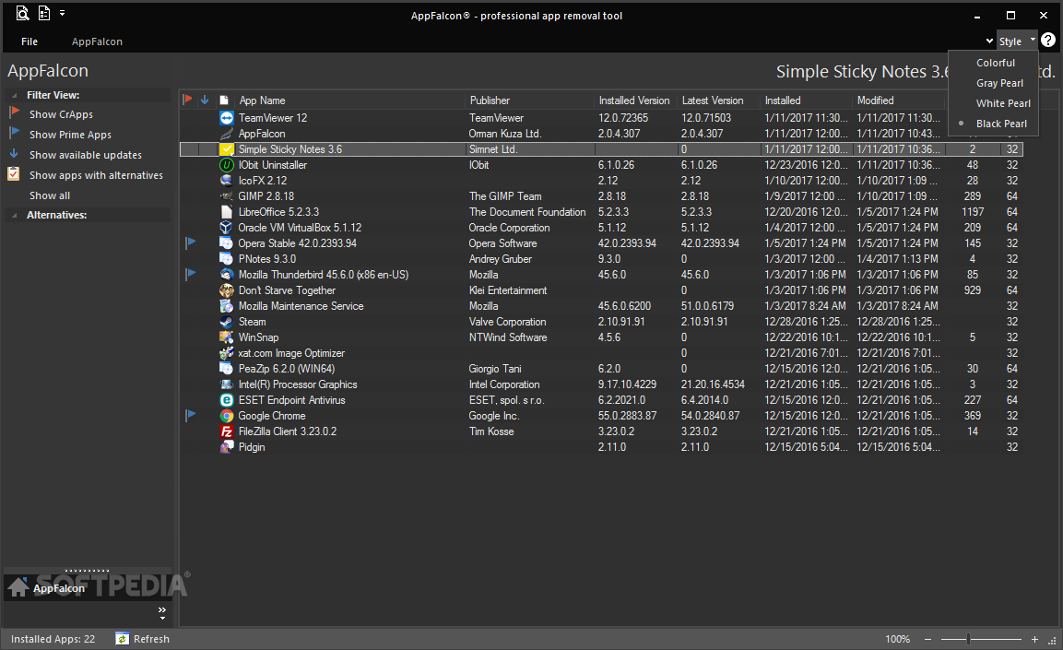Select the WinSnap icon
This screenshot has width=1063, height=650.
(x=227, y=337)
